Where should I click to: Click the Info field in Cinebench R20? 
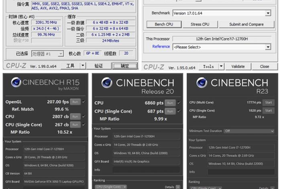(x=146, y=170)
